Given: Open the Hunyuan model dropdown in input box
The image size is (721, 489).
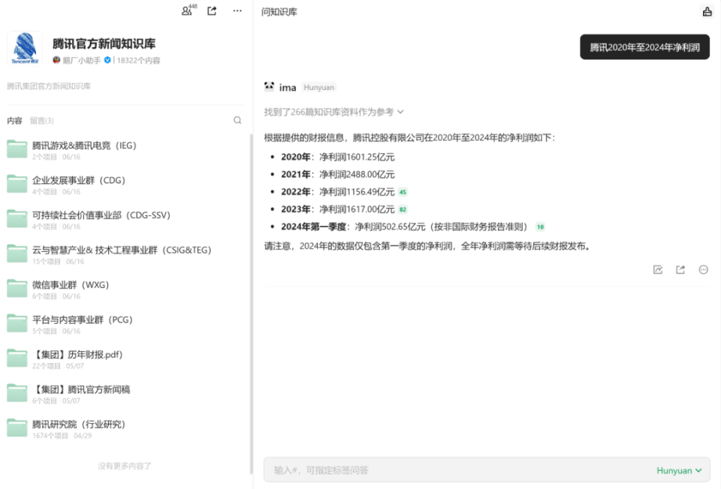Looking at the screenshot, I should tap(679, 470).
